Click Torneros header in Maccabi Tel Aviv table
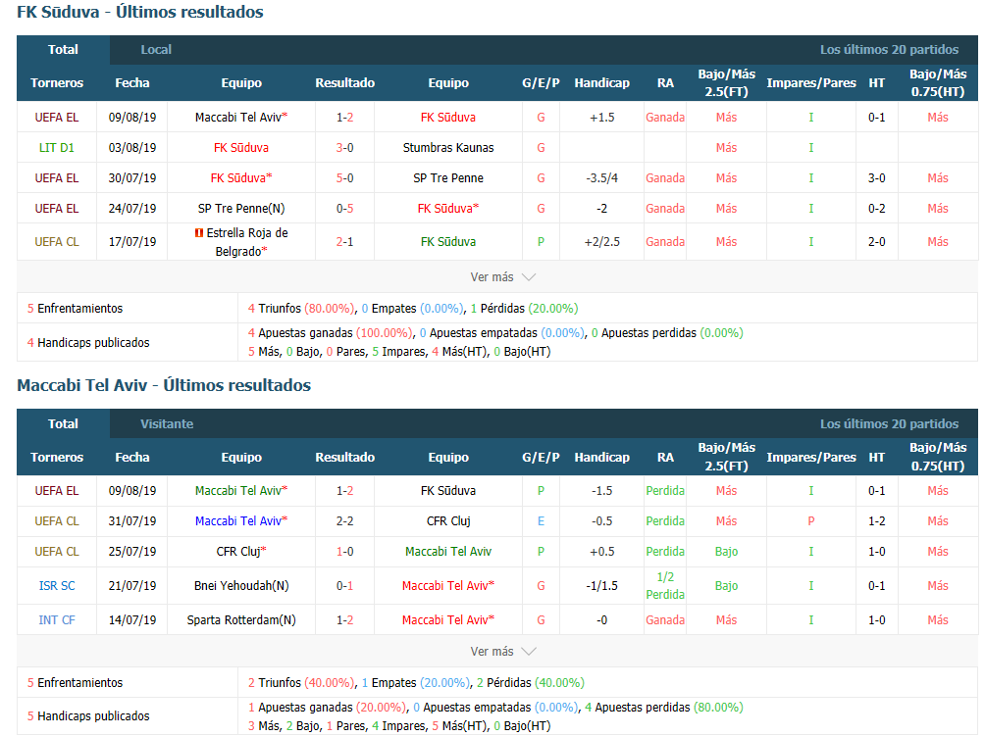Viewport: 985px width, 737px height. coord(57,457)
